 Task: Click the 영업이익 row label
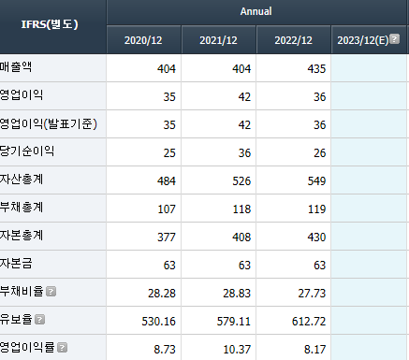tap(22, 95)
